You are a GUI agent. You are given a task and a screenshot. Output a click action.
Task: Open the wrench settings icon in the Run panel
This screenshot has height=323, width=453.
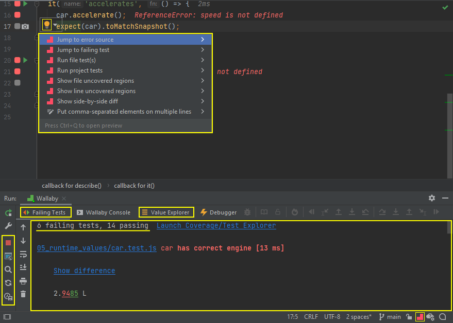pyautogui.click(x=8, y=226)
